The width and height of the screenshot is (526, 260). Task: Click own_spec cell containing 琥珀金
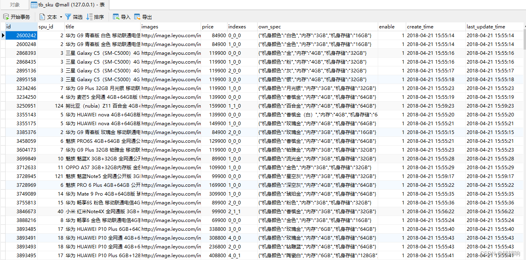[x=318, y=194]
